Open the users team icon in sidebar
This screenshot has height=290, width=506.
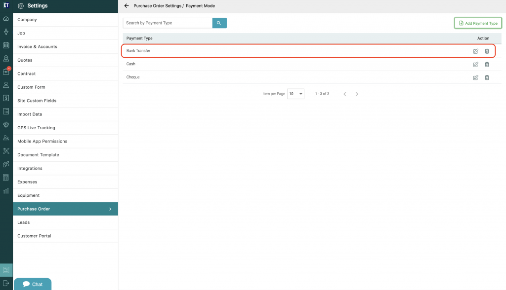(x=6, y=138)
